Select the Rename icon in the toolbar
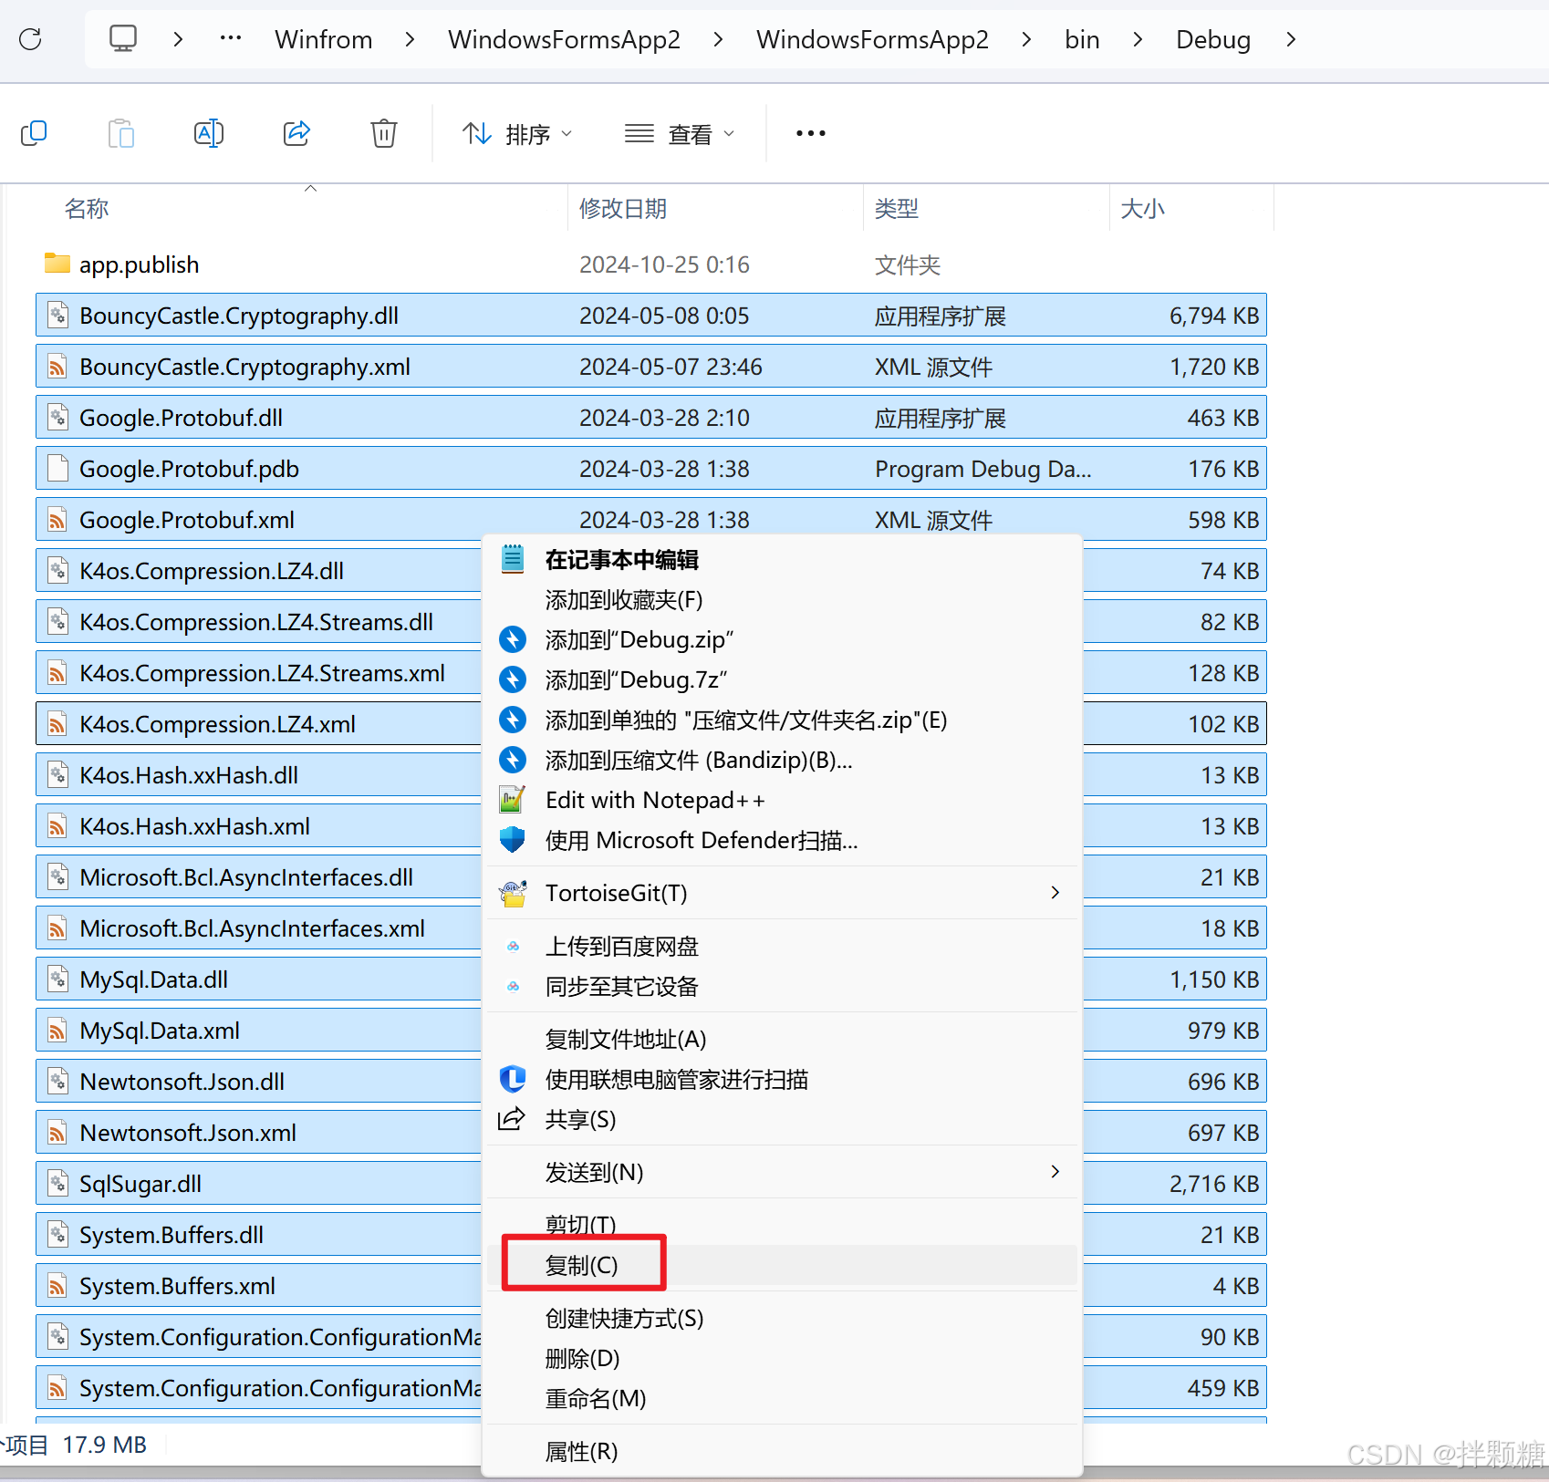 208,133
